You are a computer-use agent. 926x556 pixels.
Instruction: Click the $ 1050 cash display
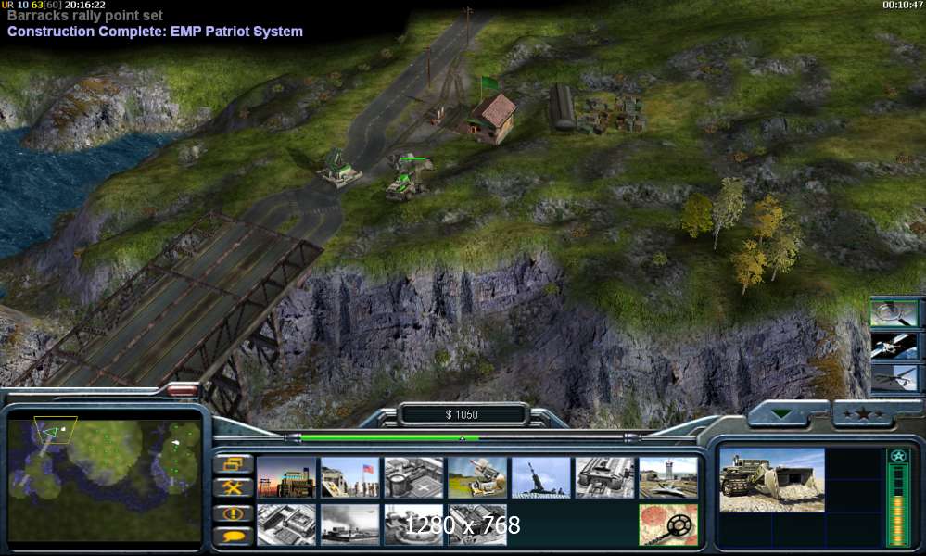462,415
